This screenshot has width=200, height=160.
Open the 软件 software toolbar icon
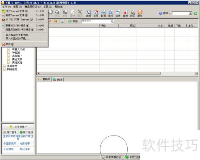click(118, 14)
